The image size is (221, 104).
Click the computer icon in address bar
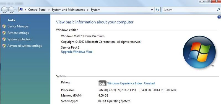pyautogui.click(x=21, y=10)
